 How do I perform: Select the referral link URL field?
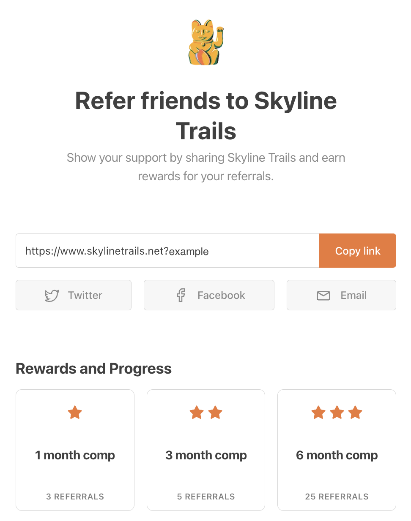click(167, 250)
